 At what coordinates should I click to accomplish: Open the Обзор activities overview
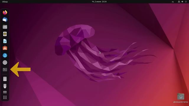click(x=5, y=2)
